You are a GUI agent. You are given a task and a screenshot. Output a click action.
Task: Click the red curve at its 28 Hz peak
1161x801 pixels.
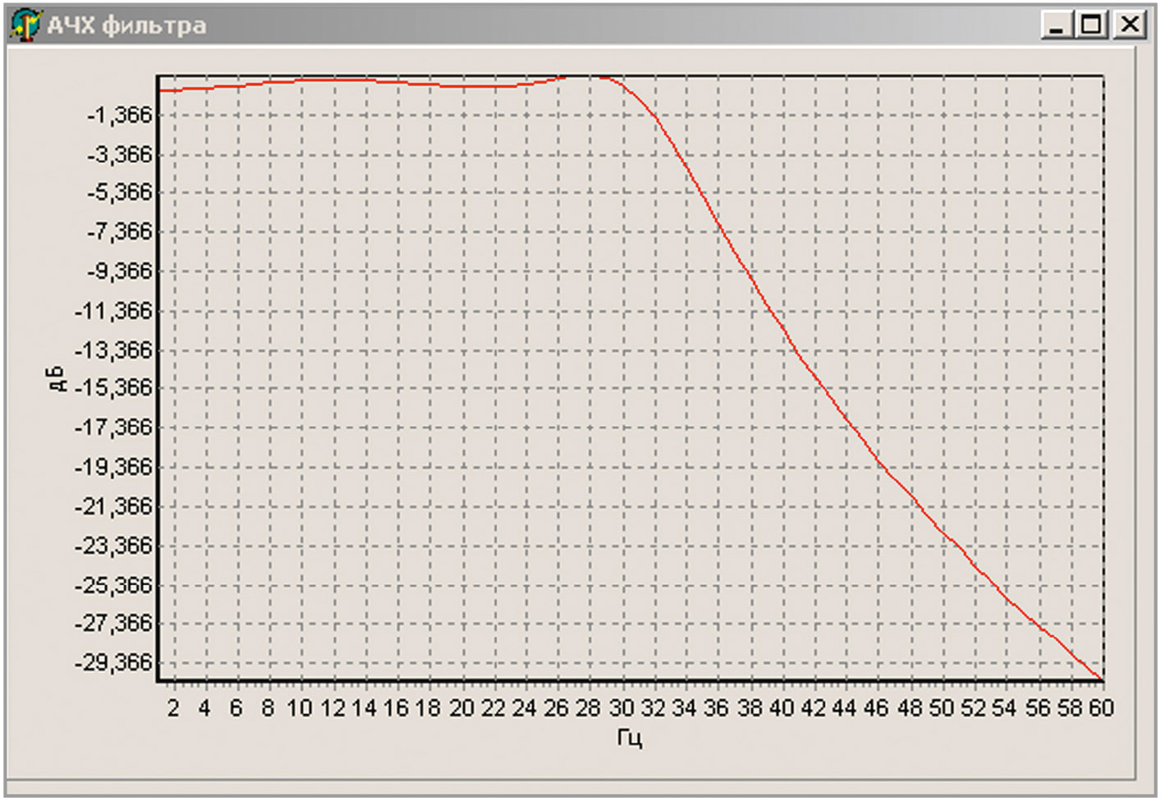[x=588, y=77]
